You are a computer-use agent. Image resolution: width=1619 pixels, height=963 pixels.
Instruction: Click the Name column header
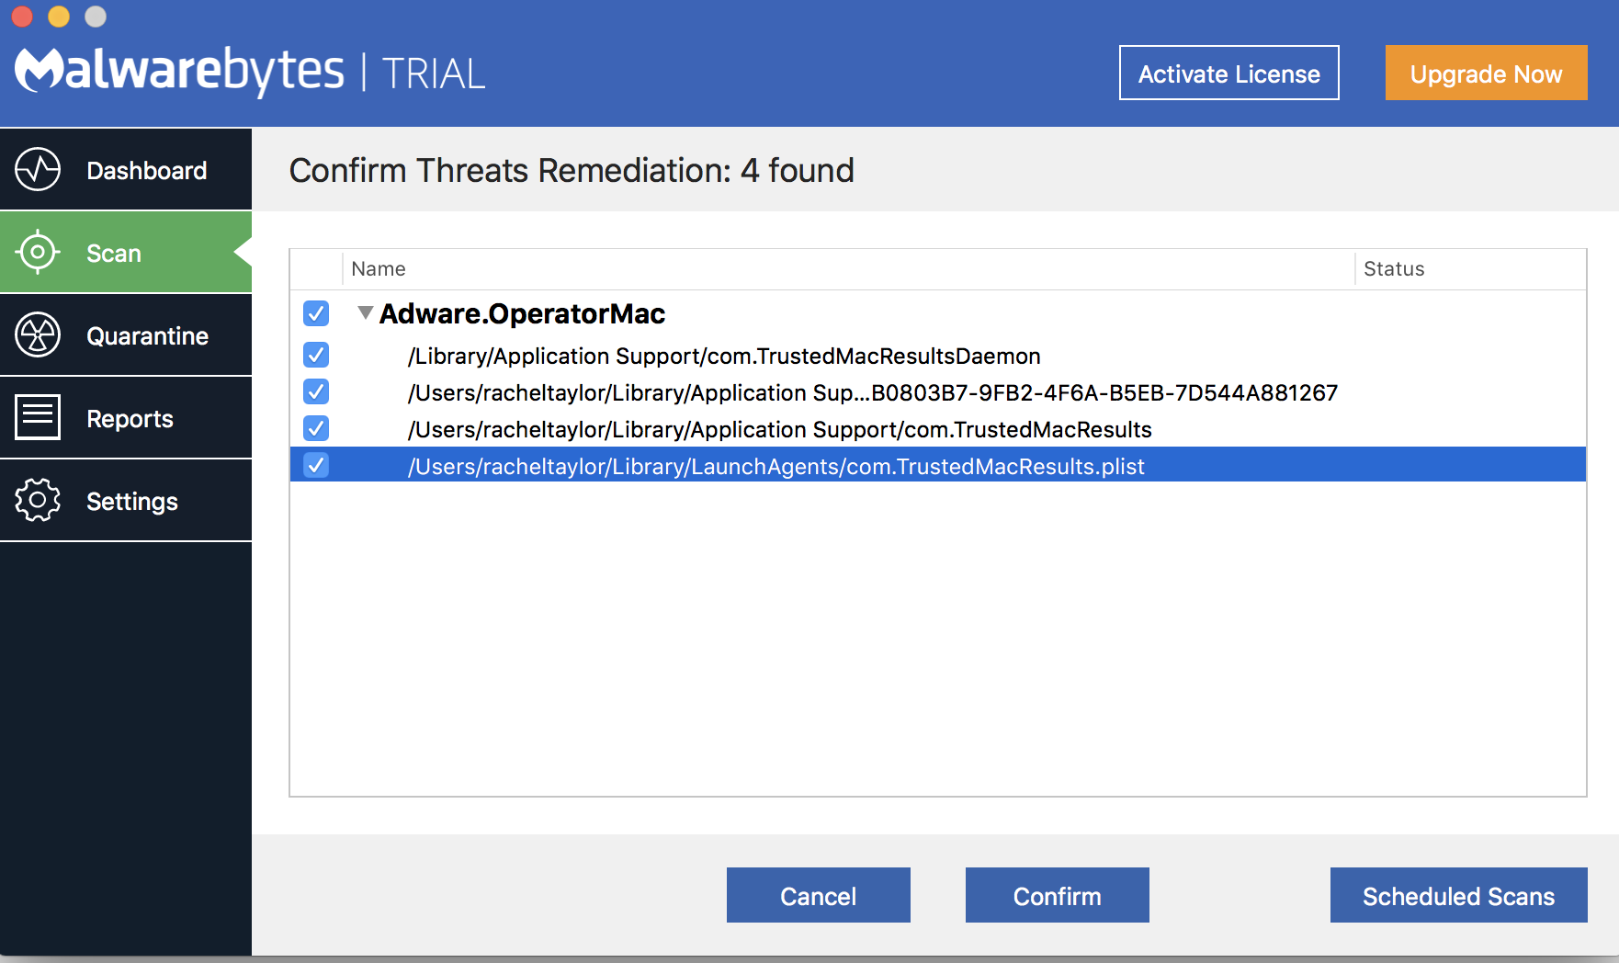pos(848,269)
